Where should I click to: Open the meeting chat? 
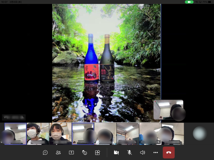[45, 153]
